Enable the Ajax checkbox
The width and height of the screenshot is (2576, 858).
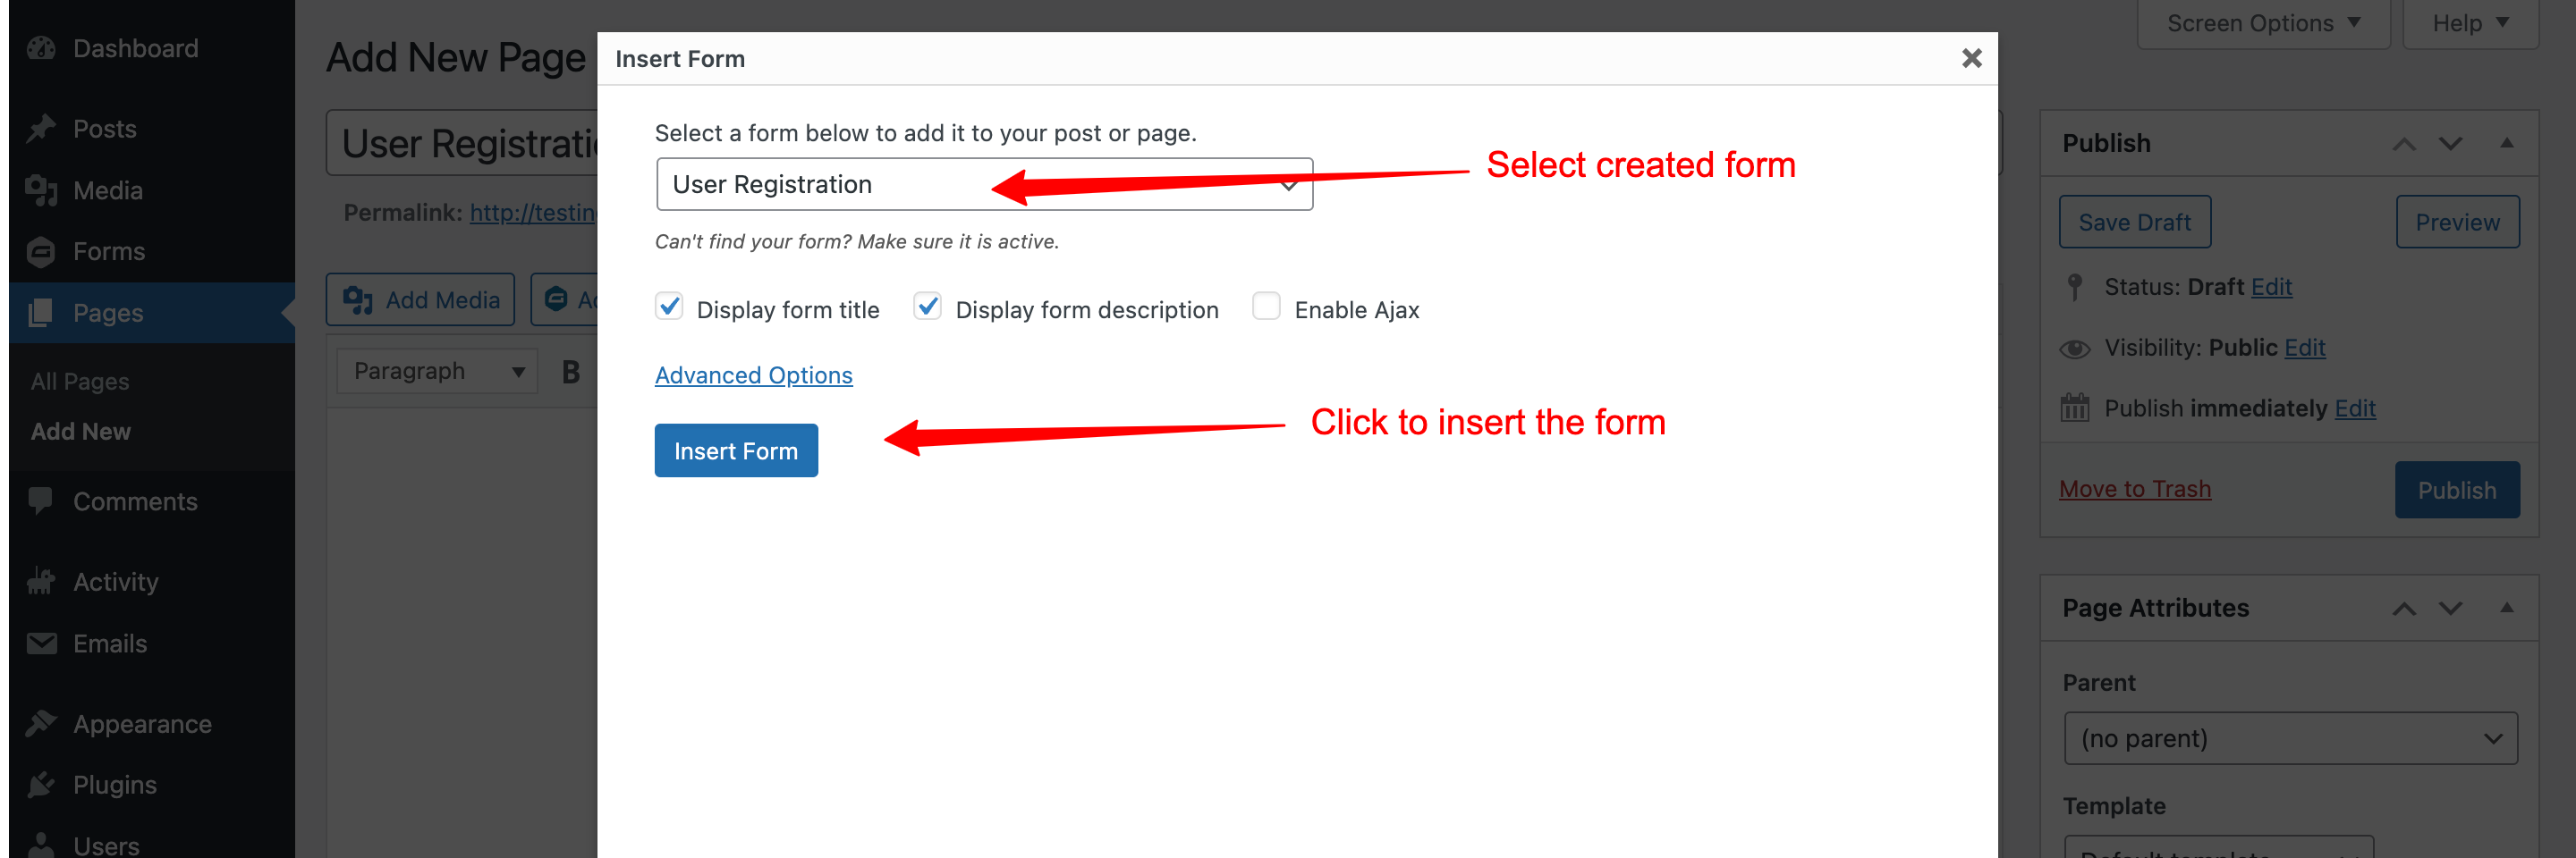point(1266,307)
